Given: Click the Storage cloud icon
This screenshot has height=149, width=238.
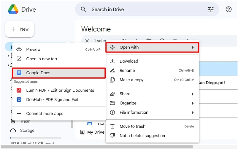Looking at the screenshot, I should tap(13, 131).
